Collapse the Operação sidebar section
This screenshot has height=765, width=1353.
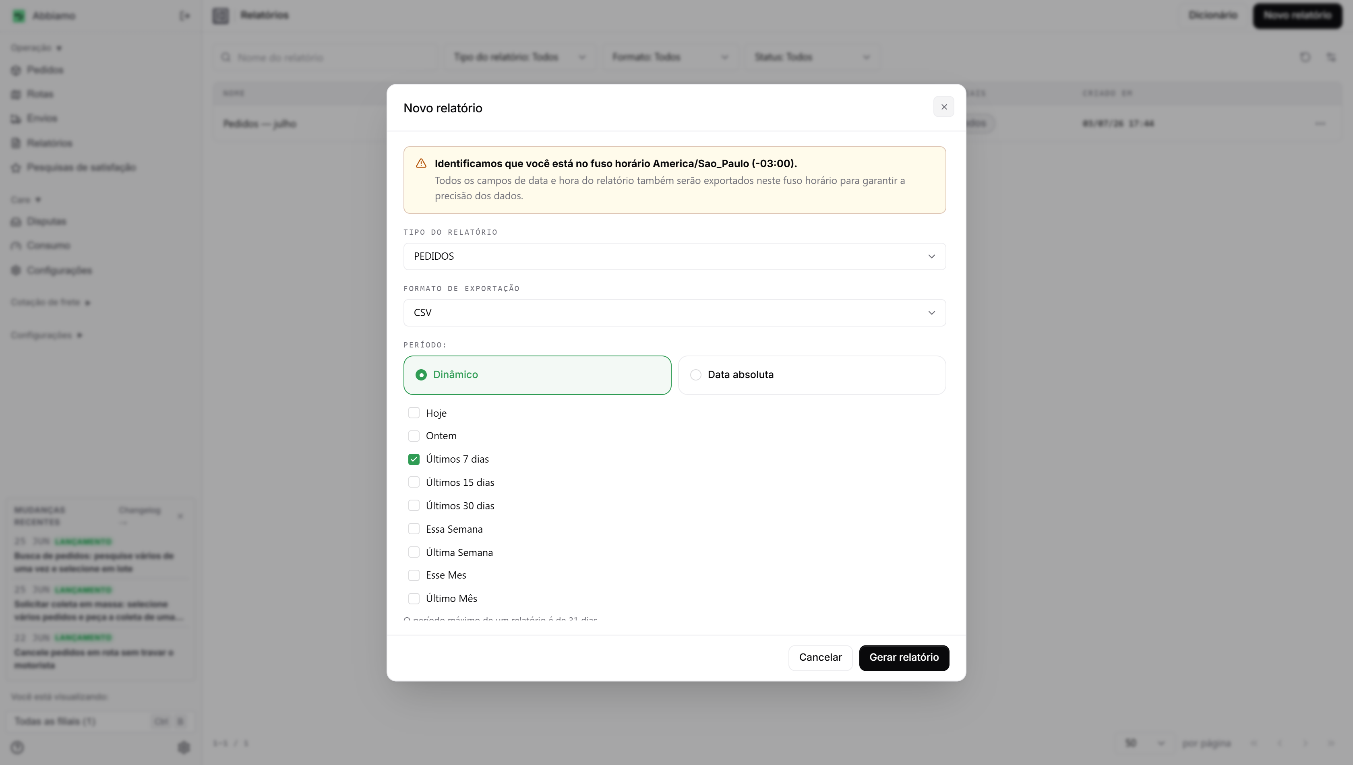coord(37,48)
